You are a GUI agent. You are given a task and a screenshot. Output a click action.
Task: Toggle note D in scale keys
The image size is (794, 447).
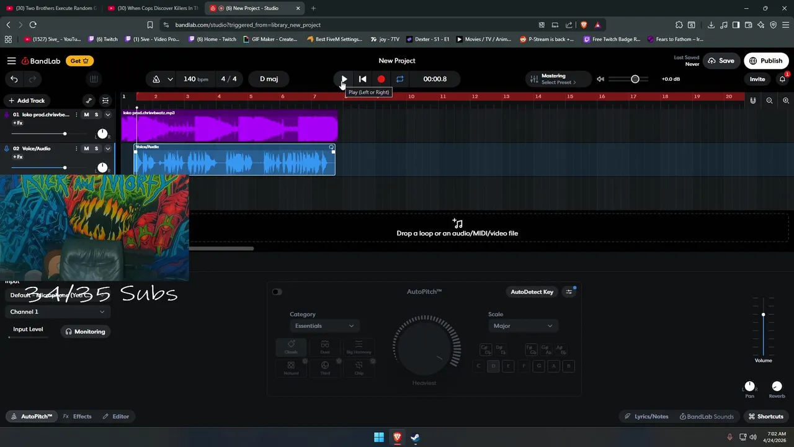point(493,366)
